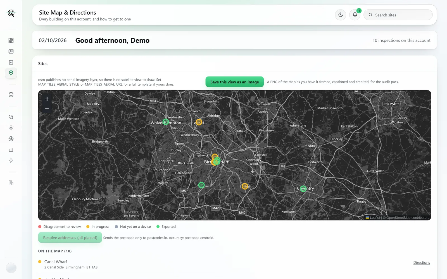Open the fan icon in sidebar

point(11,139)
